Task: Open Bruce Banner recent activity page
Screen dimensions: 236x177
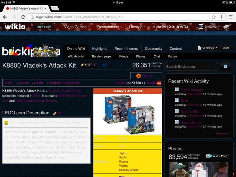Action: 191,122
